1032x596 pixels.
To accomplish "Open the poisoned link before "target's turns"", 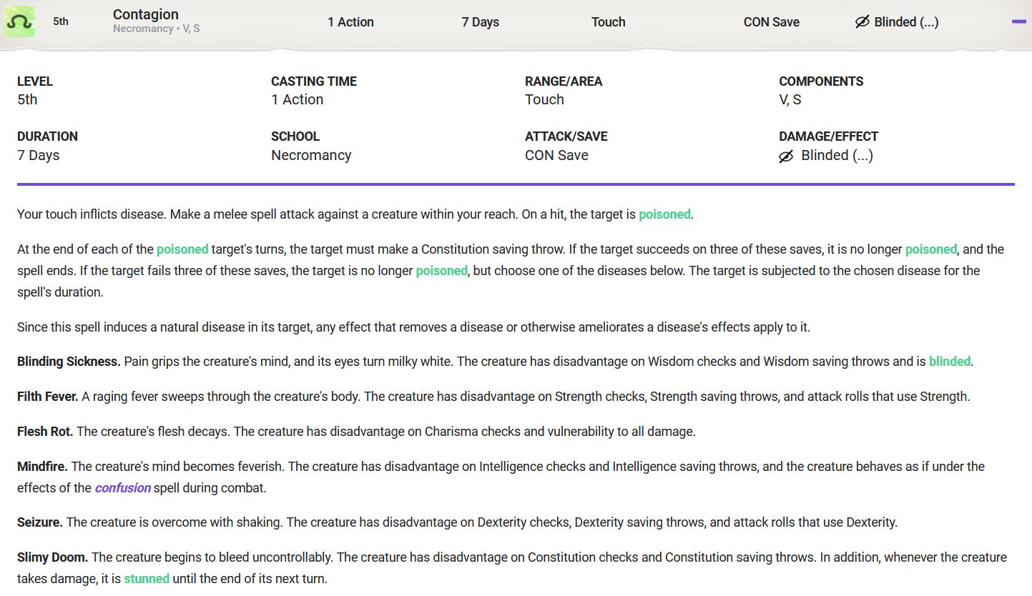I will coord(182,249).
